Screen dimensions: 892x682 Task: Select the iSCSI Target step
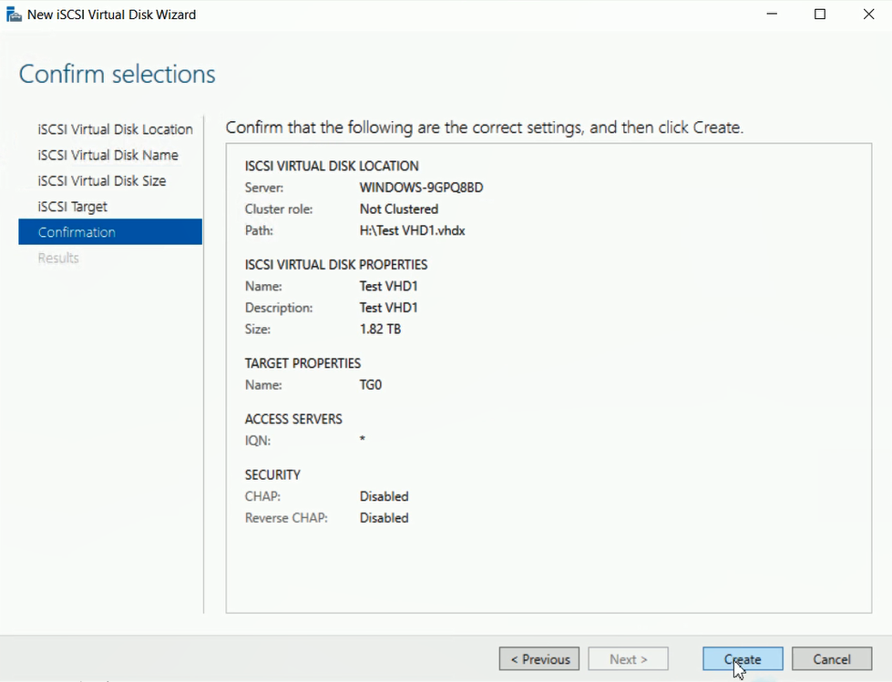73,207
